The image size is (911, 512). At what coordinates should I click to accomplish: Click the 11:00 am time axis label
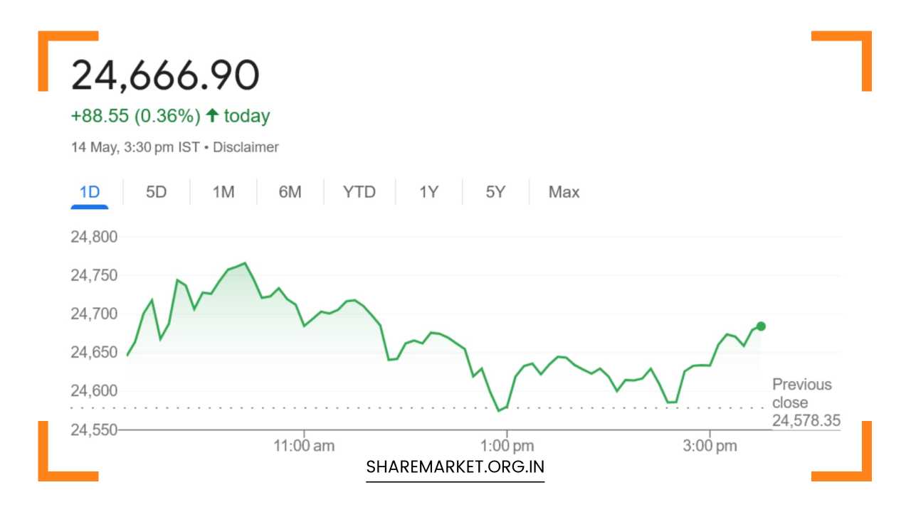(x=304, y=447)
